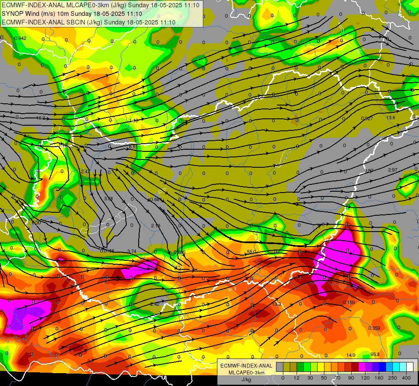Viewport: 419px width, 386px height.
Task: Click the legend scale value '90'
Action: tap(351, 378)
